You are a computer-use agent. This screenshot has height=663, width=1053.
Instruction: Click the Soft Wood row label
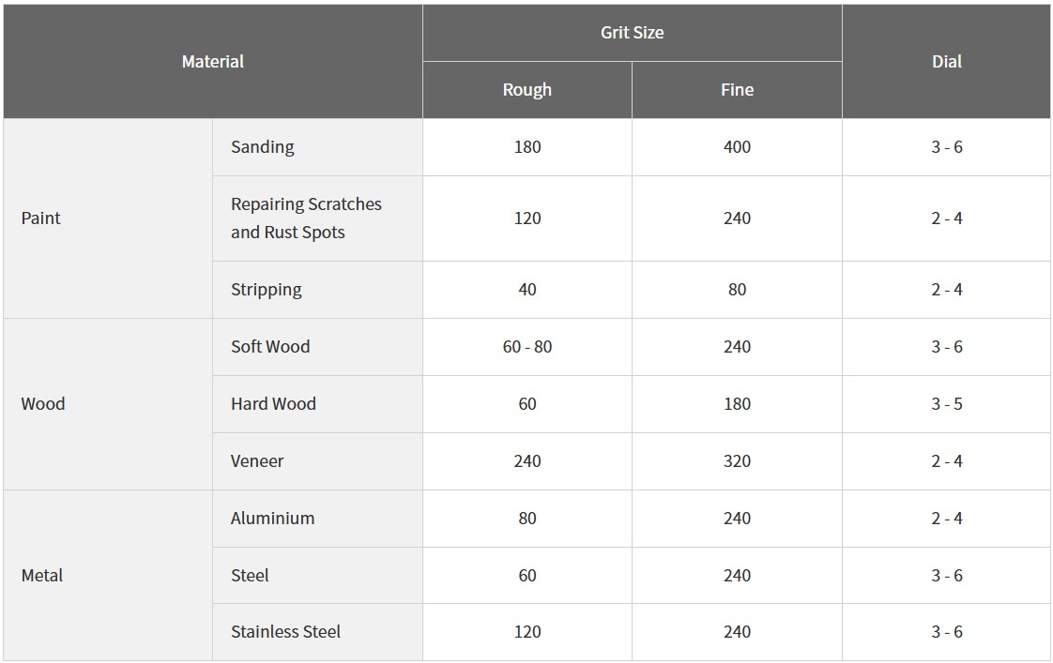click(317, 347)
